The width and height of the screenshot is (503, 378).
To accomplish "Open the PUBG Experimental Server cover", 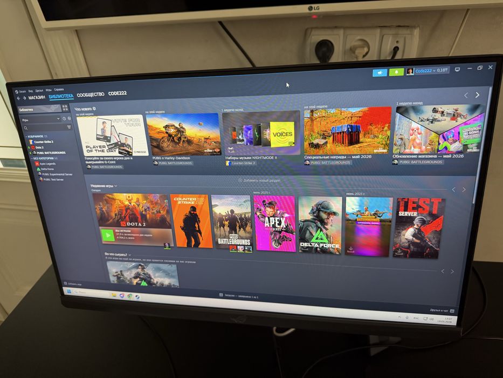I will click(369, 227).
